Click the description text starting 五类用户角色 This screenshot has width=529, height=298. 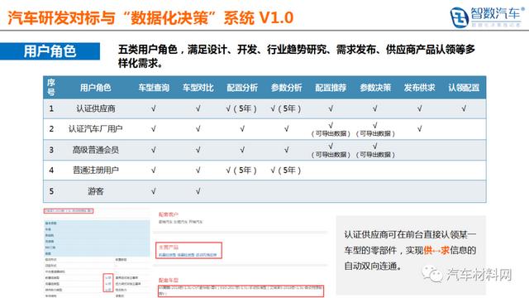pos(297,55)
